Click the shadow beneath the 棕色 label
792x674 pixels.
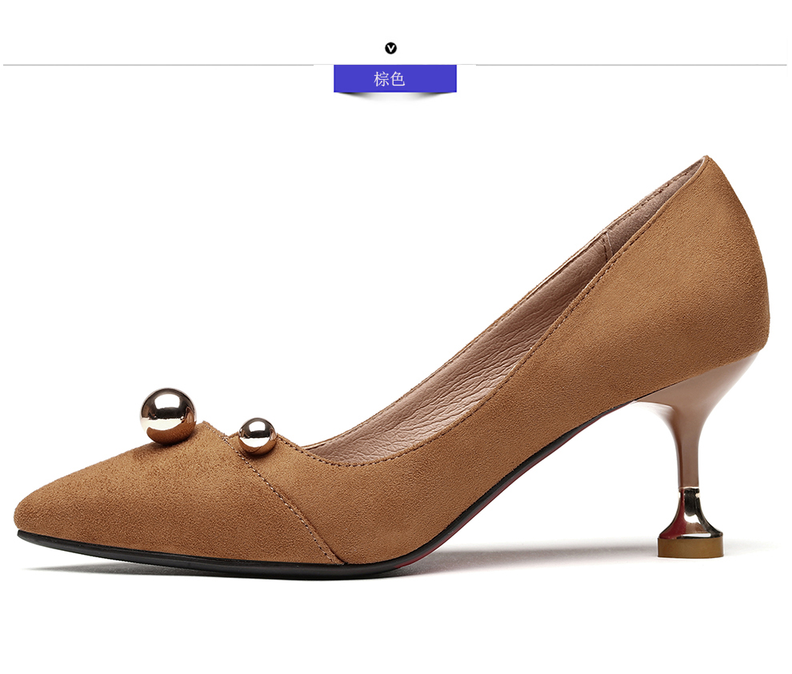pos(394,96)
